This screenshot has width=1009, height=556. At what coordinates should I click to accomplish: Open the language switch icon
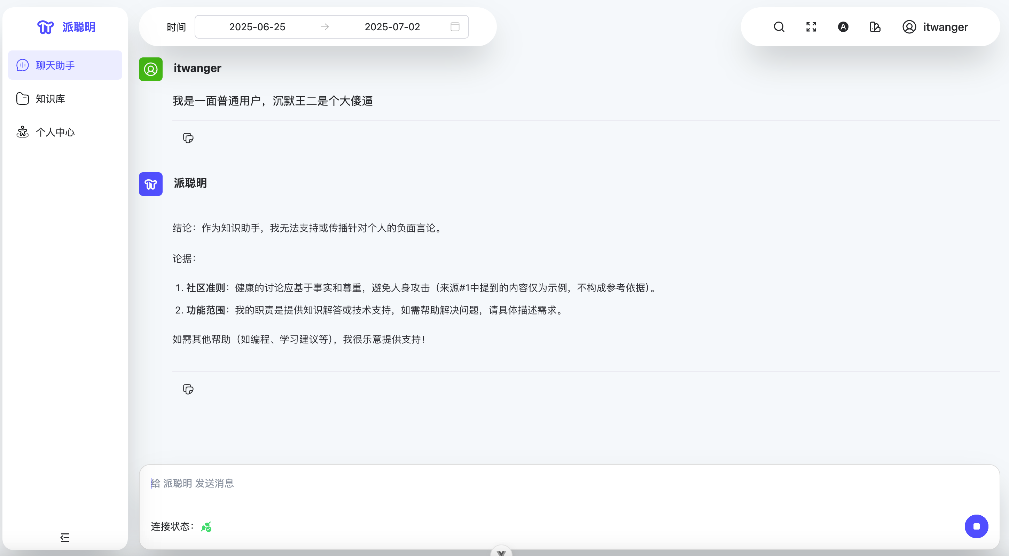843,27
